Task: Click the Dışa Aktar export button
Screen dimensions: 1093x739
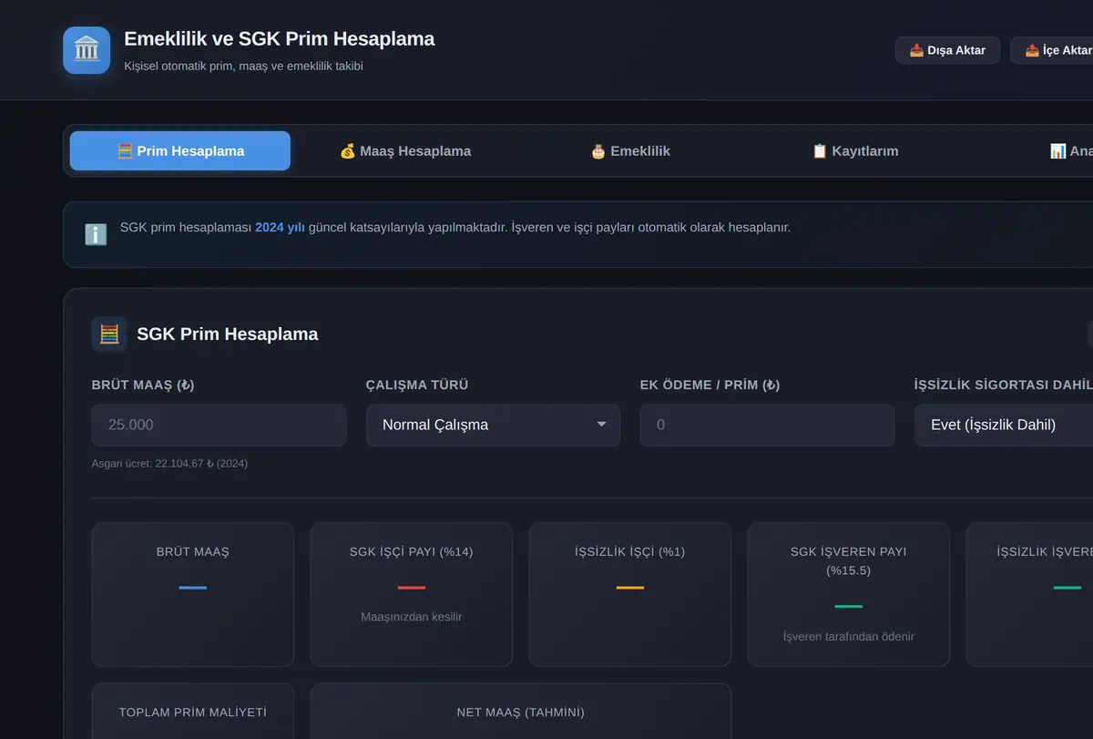Action: point(947,50)
